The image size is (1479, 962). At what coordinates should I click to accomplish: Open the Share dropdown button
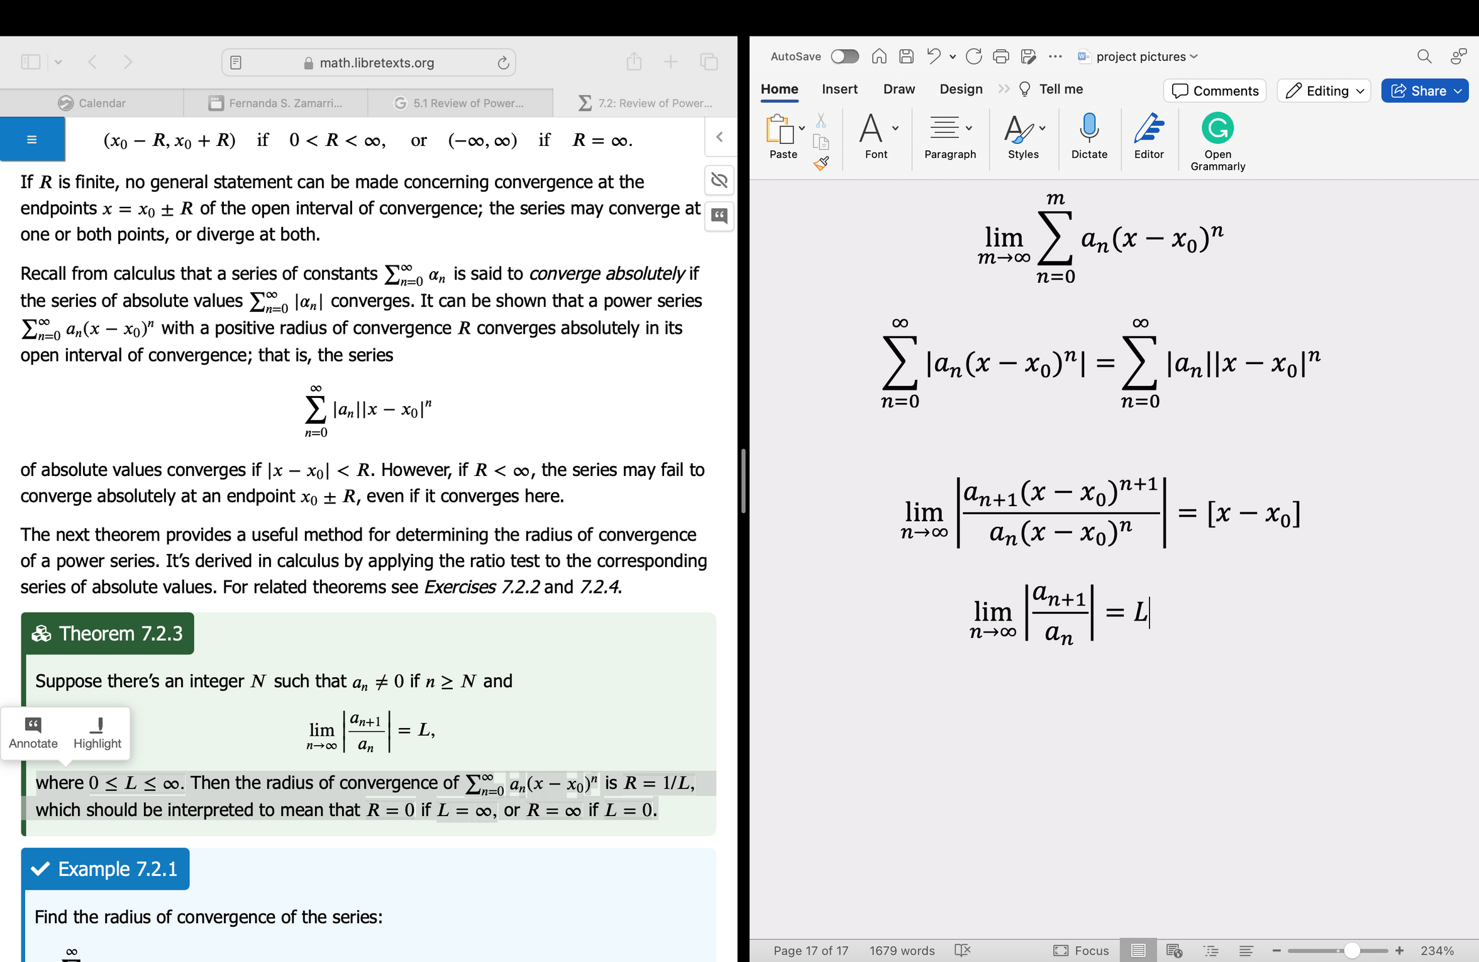click(x=1424, y=91)
